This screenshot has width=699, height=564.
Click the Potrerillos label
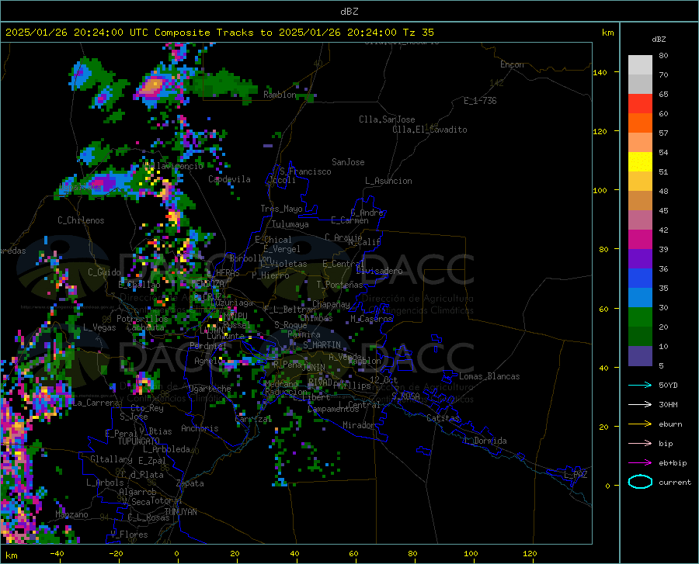click(142, 319)
